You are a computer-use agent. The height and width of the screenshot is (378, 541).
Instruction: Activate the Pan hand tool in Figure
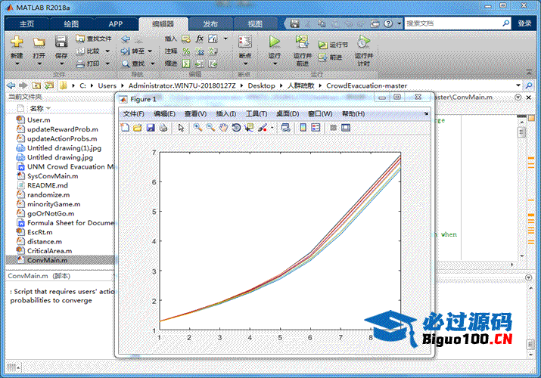click(x=223, y=128)
